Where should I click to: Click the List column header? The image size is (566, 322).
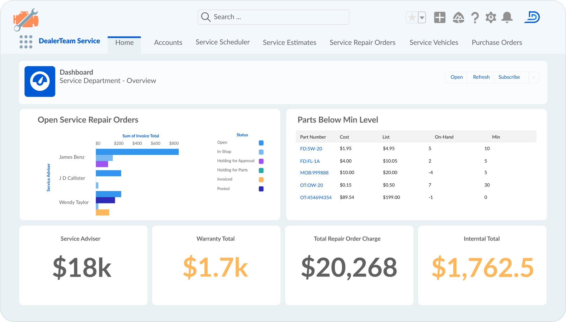[386, 137]
